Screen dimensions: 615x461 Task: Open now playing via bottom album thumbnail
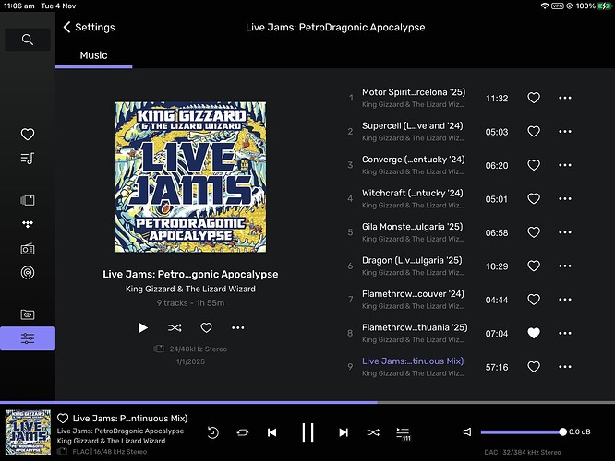28,432
